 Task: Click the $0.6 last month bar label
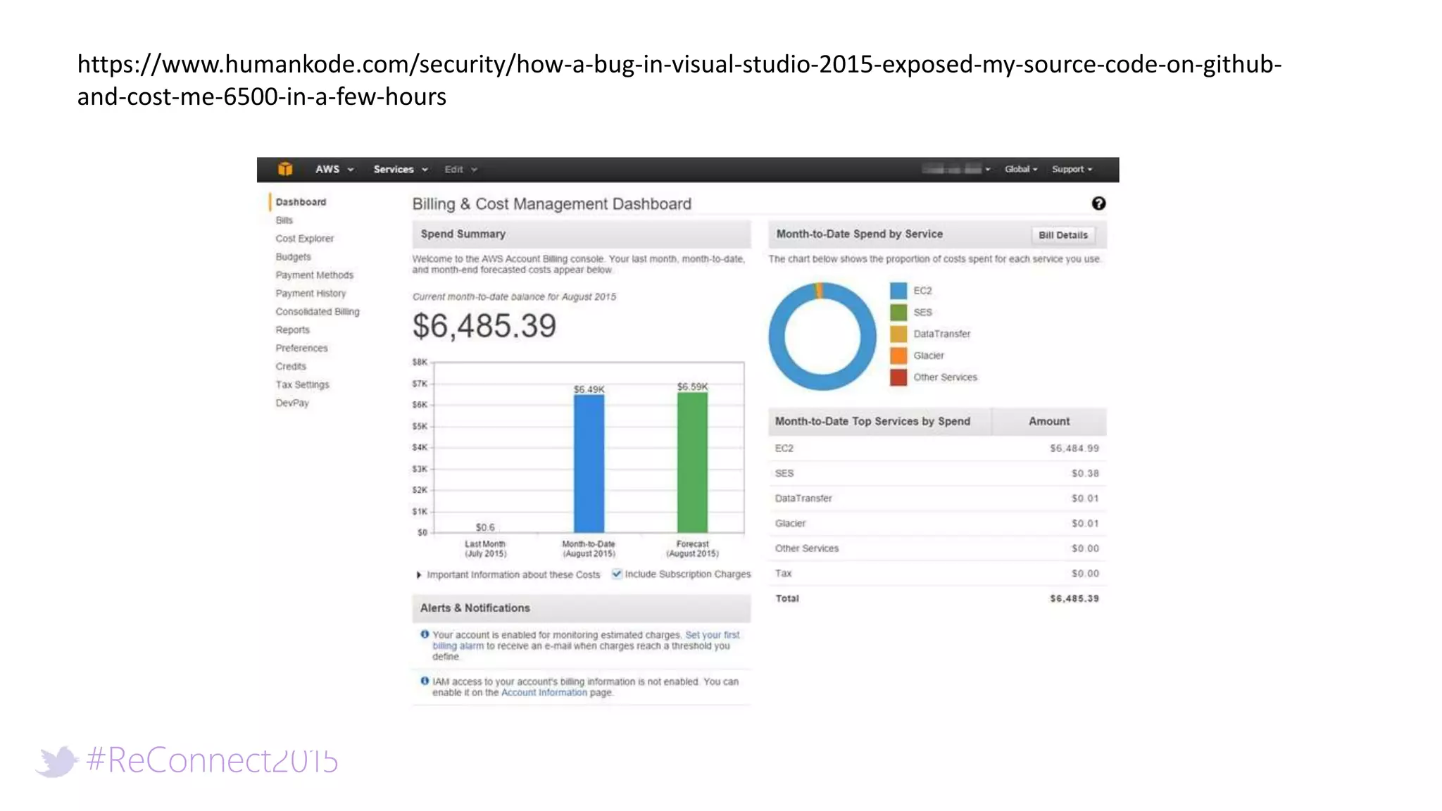pos(485,527)
